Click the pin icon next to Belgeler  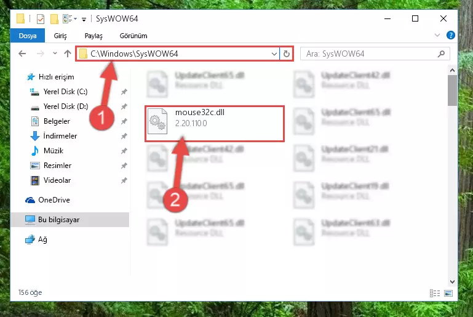pos(124,121)
